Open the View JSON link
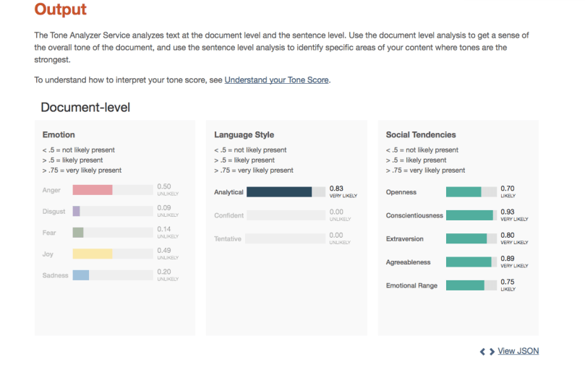The width and height of the screenshot is (585, 367). point(518,351)
